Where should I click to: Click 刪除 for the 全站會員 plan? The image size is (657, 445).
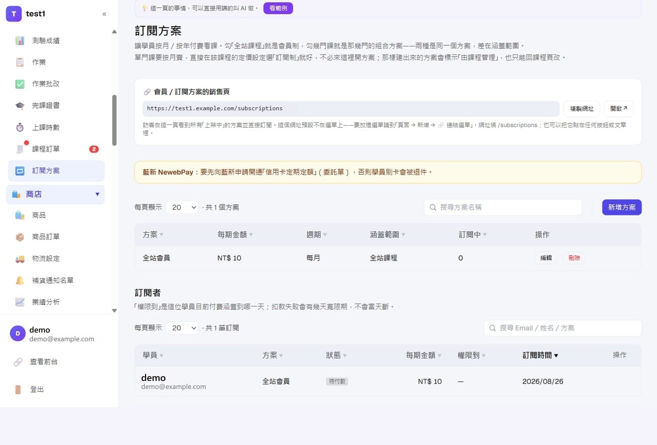pos(574,258)
